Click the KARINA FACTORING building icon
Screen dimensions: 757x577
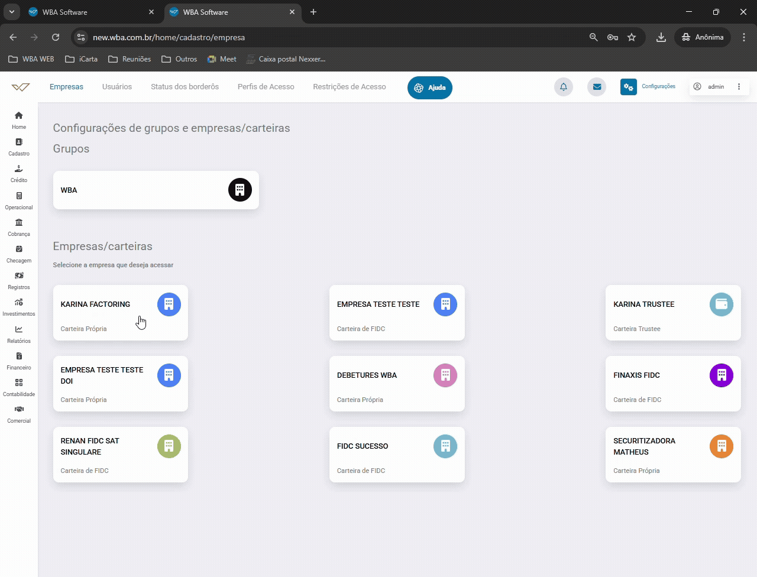(x=169, y=304)
